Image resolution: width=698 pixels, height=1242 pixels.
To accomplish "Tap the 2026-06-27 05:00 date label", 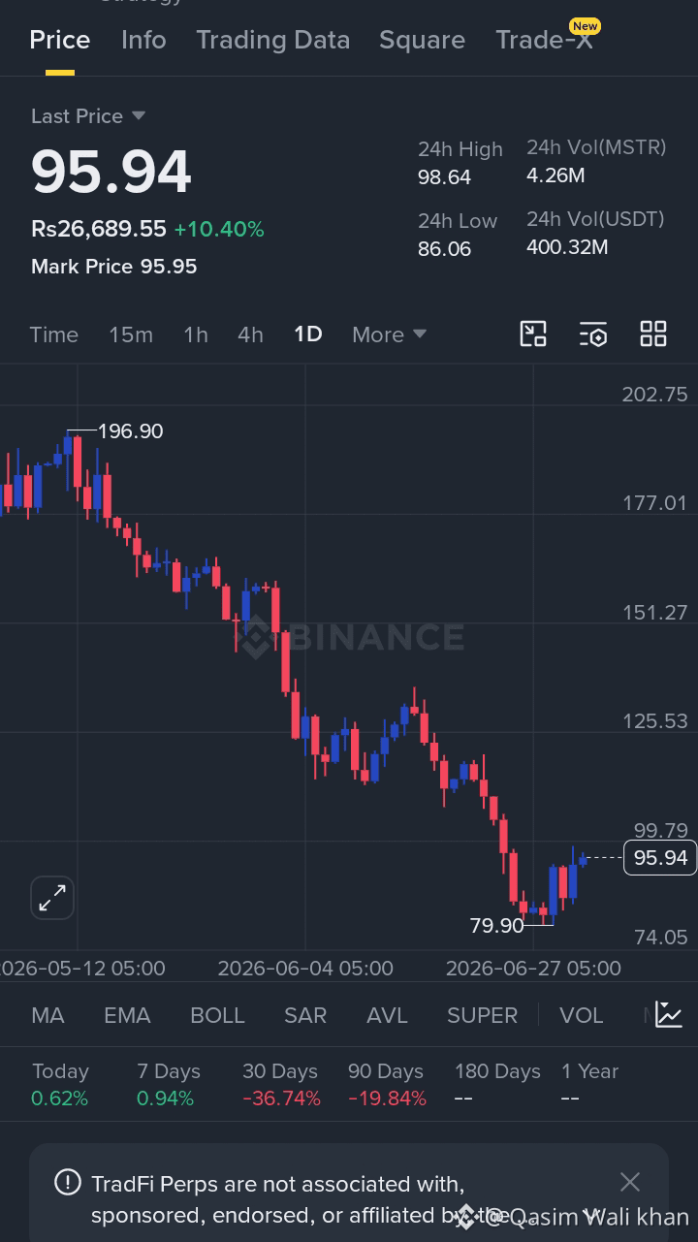I will point(533,969).
